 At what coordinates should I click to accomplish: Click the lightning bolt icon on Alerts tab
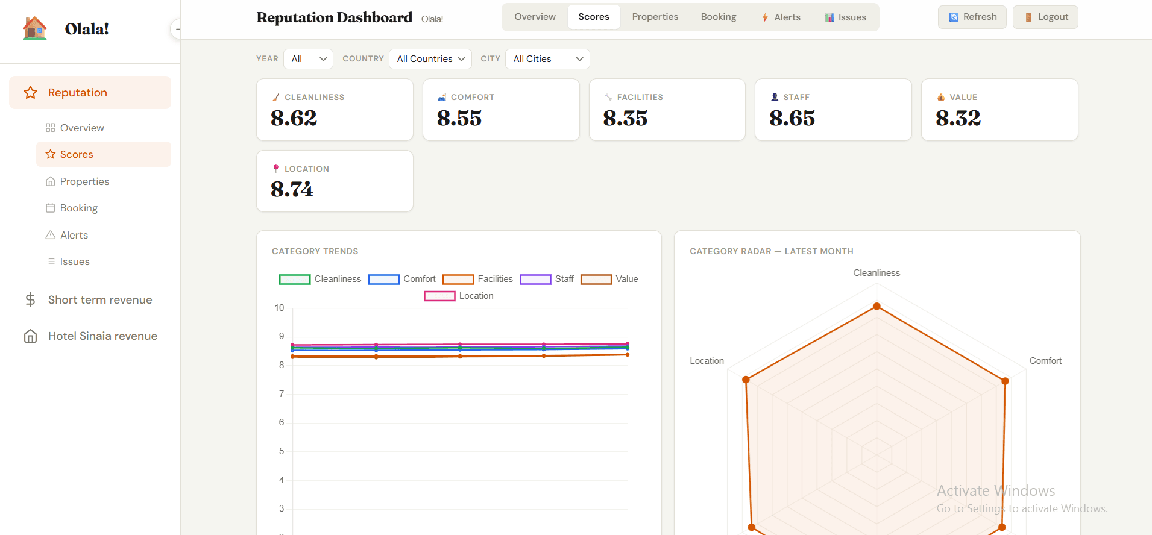pos(765,17)
